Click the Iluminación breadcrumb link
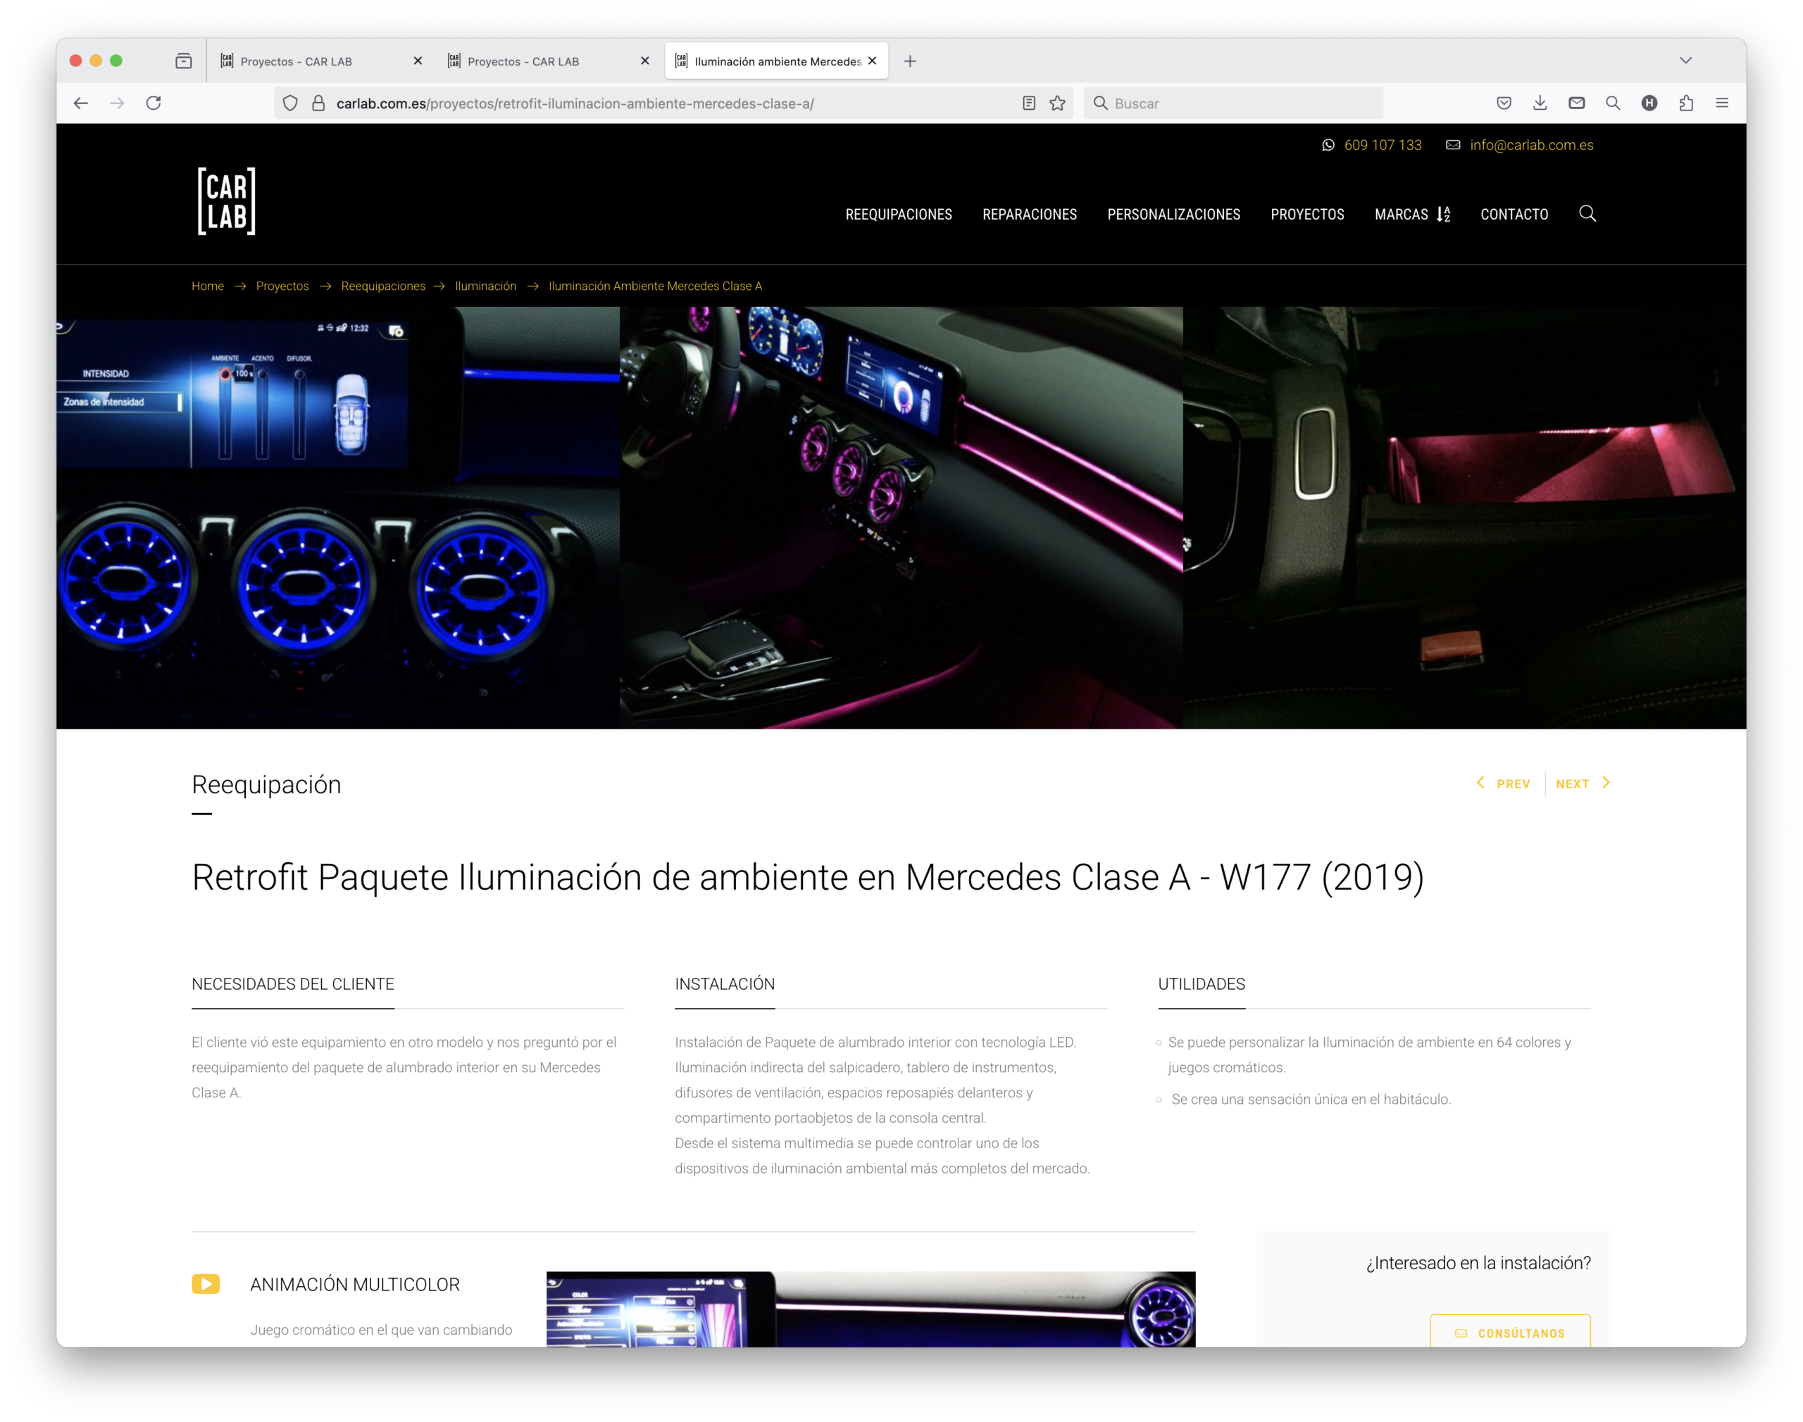 [x=485, y=287]
